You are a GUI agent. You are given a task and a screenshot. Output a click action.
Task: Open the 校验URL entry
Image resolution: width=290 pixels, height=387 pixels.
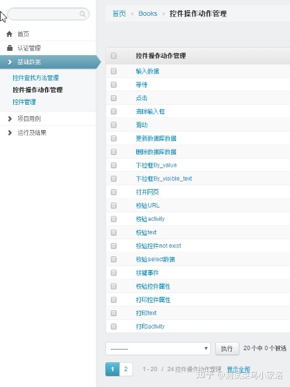(x=148, y=206)
